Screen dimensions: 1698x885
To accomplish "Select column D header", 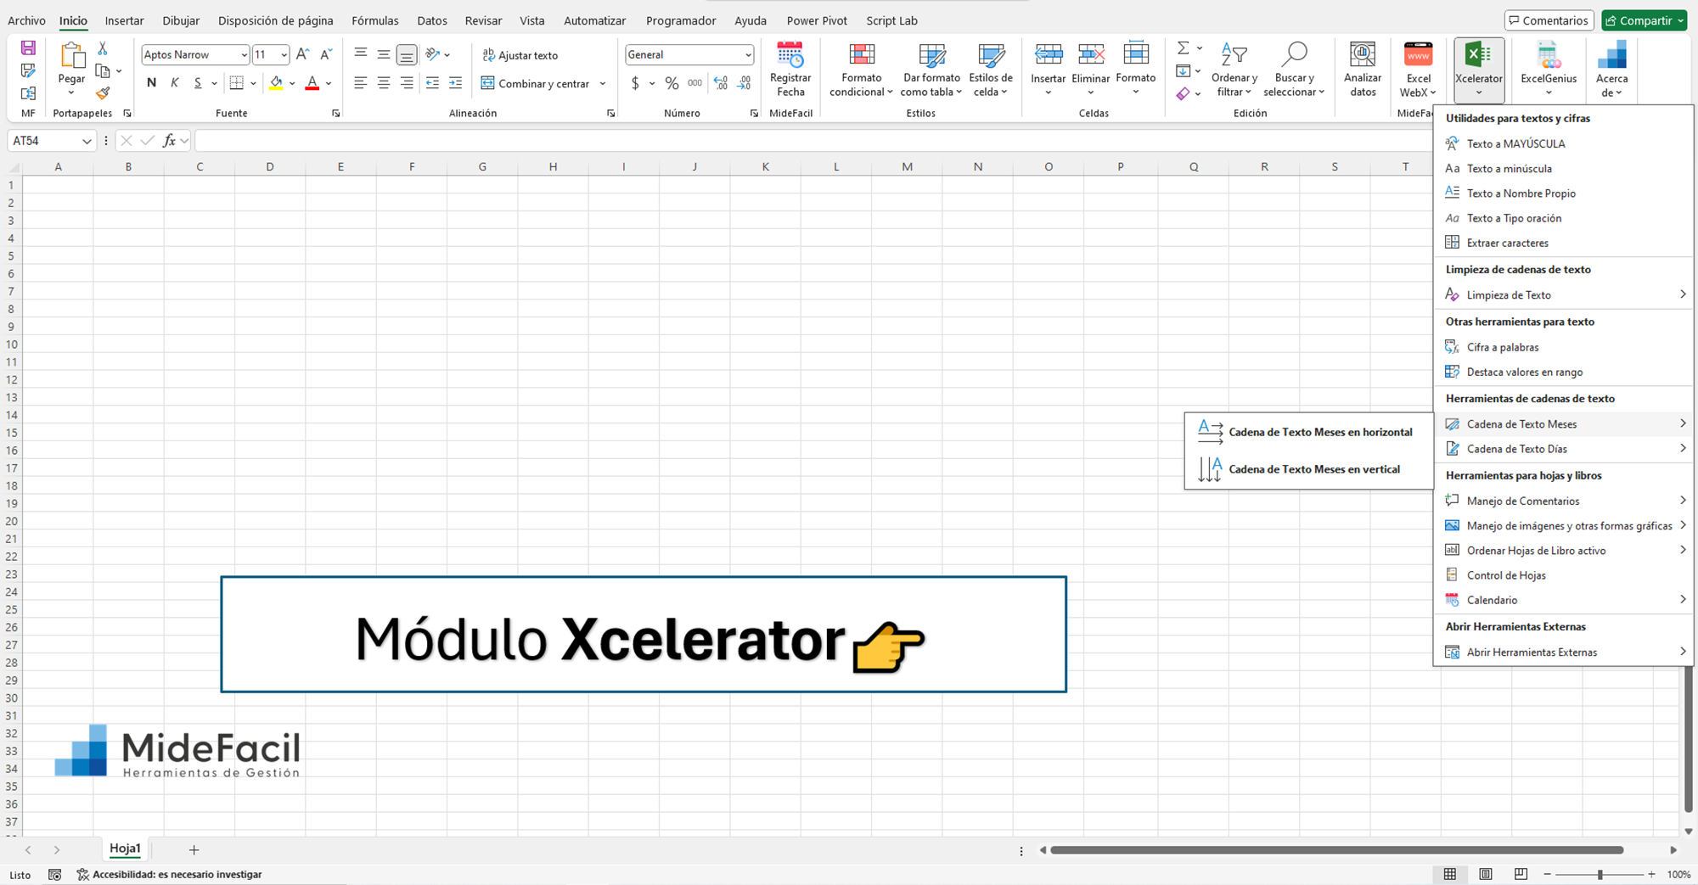I will coord(270,166).
